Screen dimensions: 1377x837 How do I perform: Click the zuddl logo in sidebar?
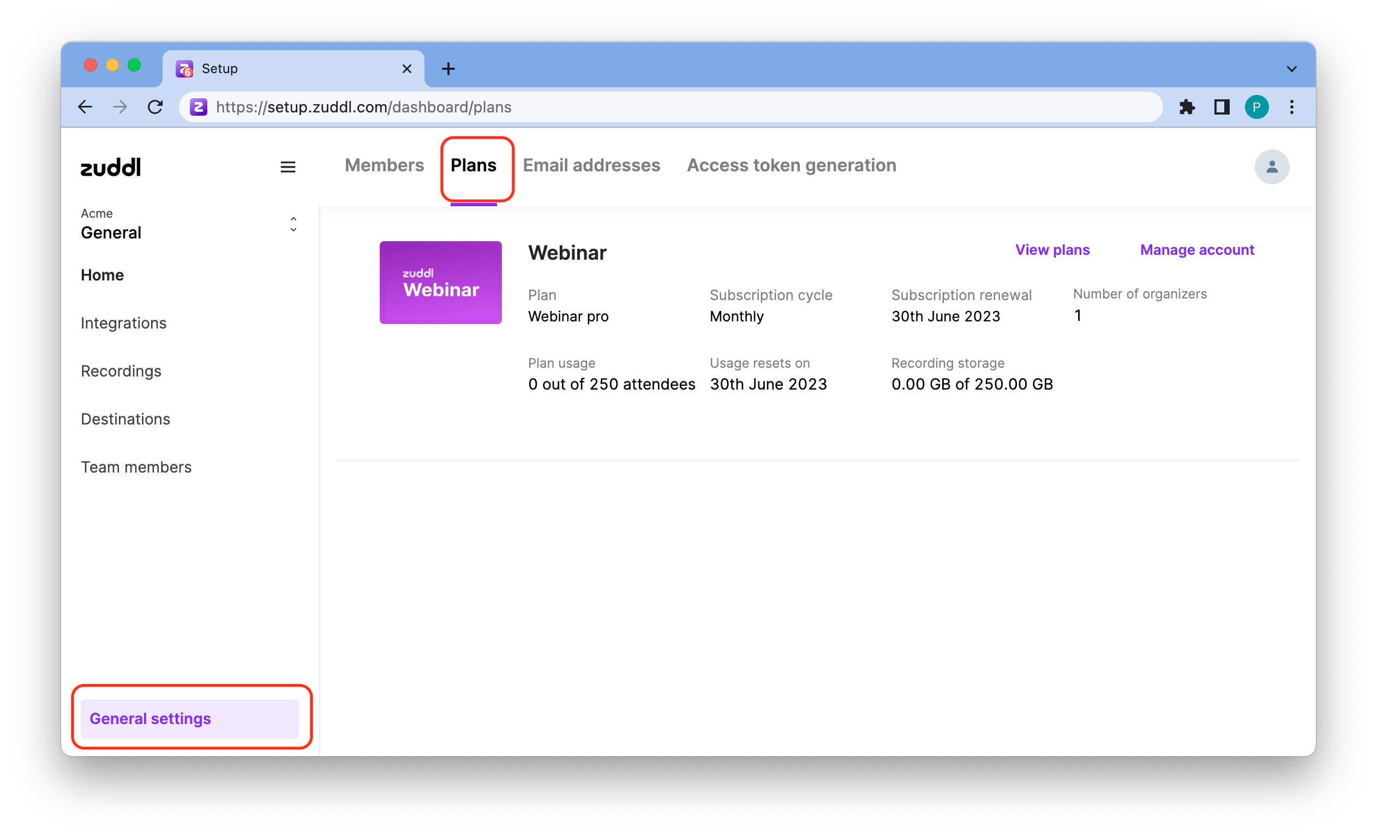(111, 167)
